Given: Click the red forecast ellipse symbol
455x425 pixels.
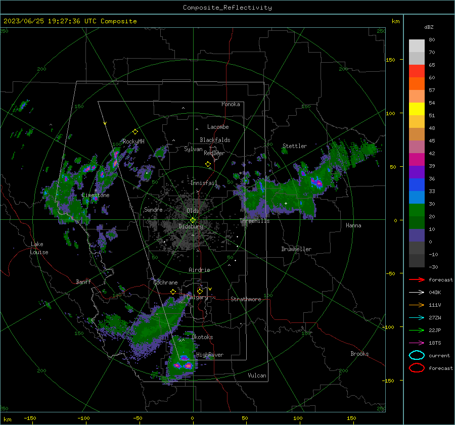Looking at the screenshot, I should tap(417, 368).
